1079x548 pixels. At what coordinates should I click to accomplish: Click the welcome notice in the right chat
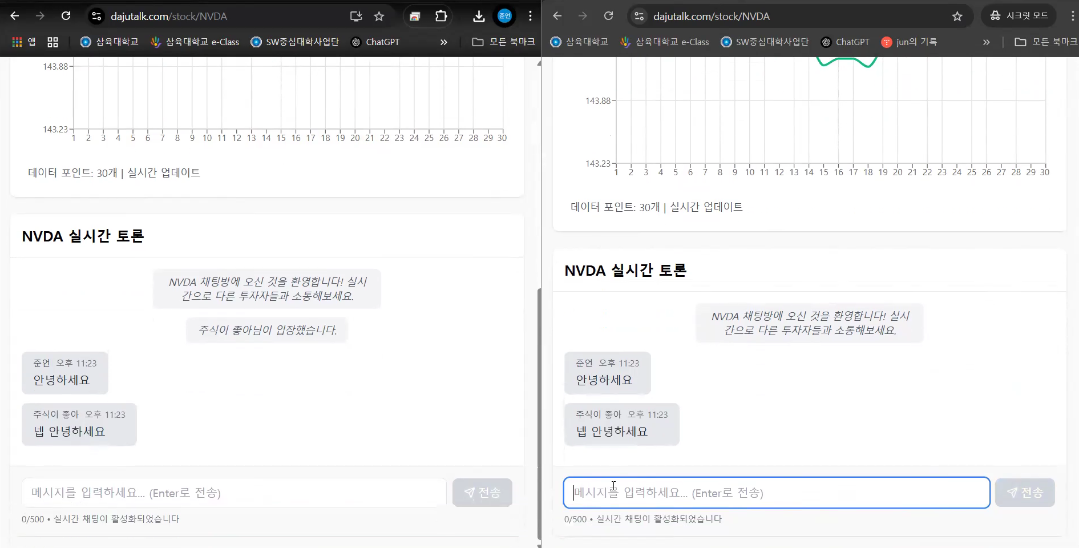(809, 323)
